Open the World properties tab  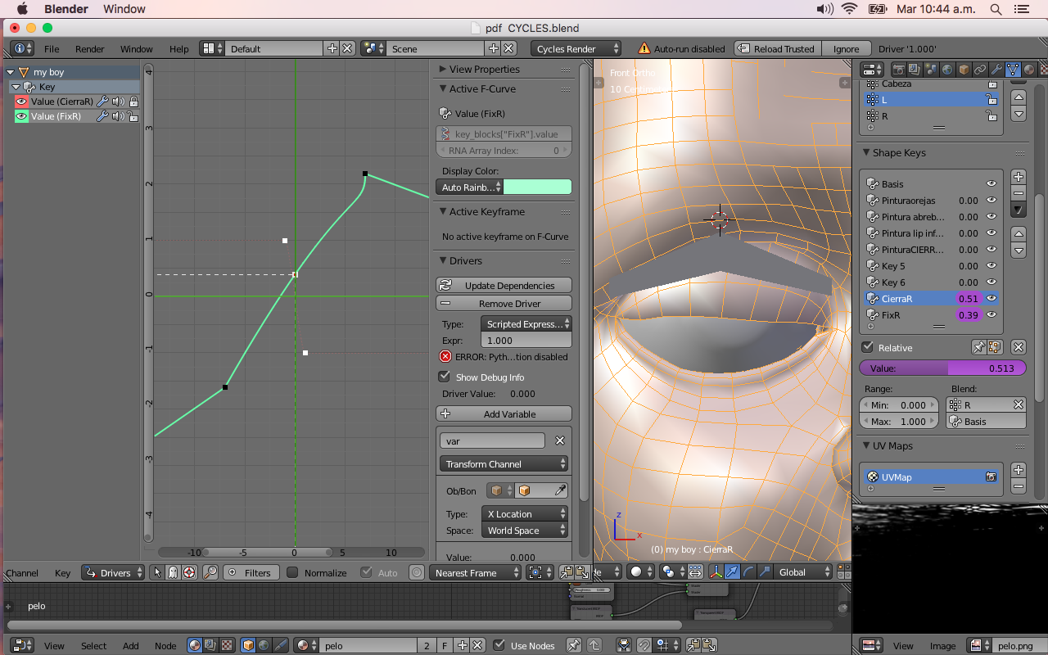[x=946, y=70]
